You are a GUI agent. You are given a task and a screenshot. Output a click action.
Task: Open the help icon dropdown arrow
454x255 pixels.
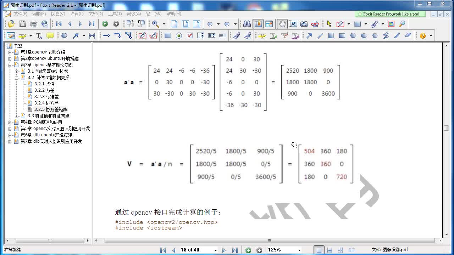coord(431,36)
